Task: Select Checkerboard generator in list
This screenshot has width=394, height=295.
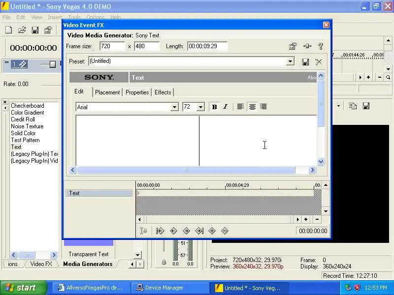Action: (28, 106)
